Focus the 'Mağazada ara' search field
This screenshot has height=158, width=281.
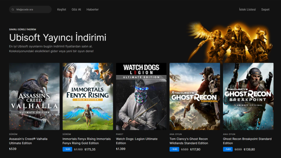click(30, 10)
